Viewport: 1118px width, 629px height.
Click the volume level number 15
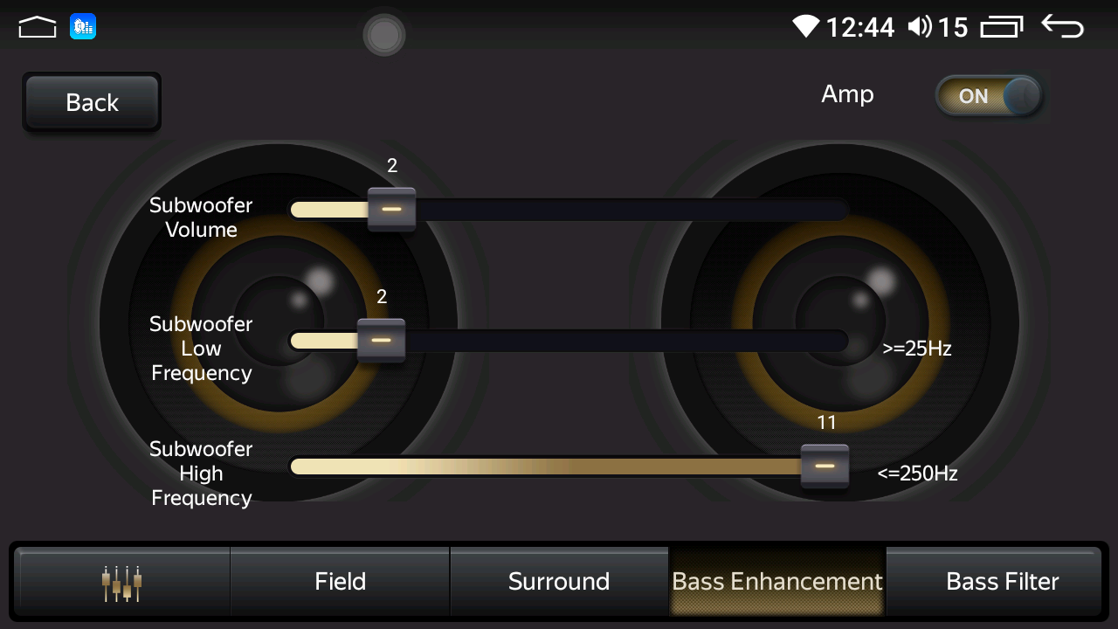953,28
